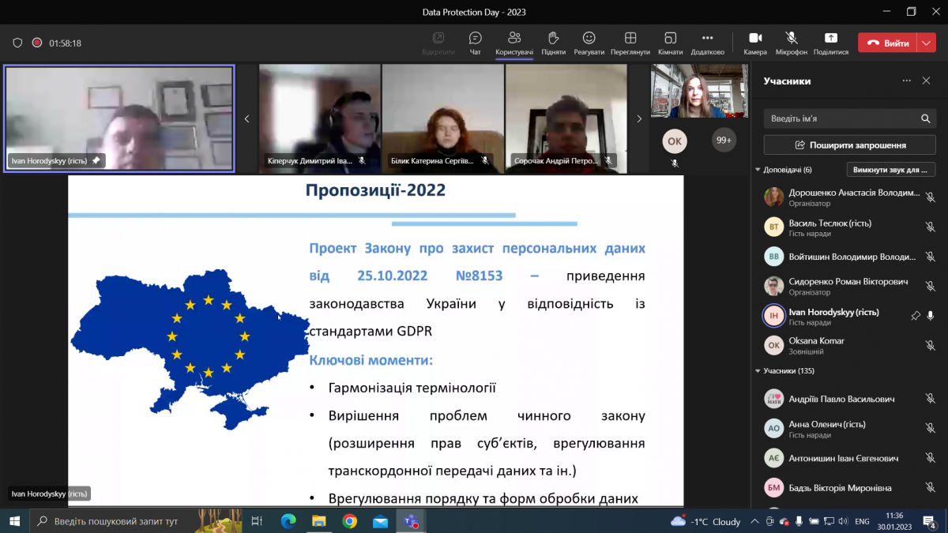Show next participants with right arrow
The width and height of the screenshot is (948, 533).
639,118
